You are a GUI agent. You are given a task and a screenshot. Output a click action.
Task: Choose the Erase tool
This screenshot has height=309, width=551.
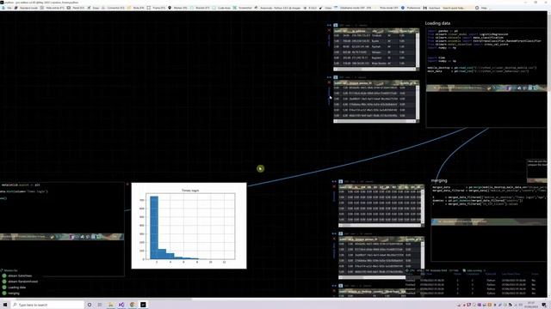tap(94, 8)
